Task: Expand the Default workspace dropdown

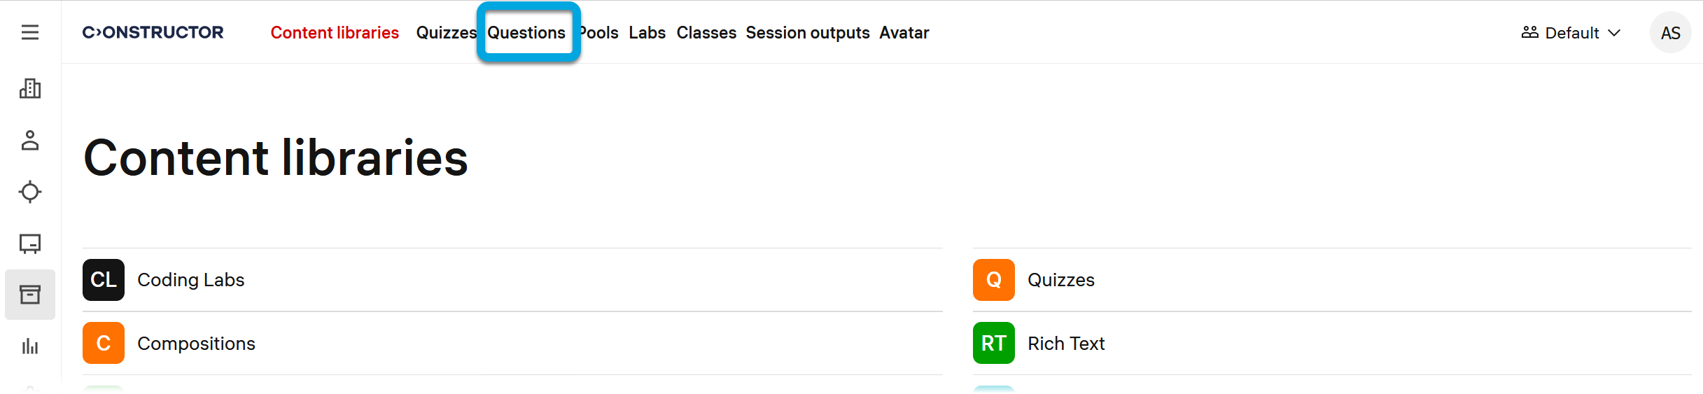Action: [x=1571, y=33]
